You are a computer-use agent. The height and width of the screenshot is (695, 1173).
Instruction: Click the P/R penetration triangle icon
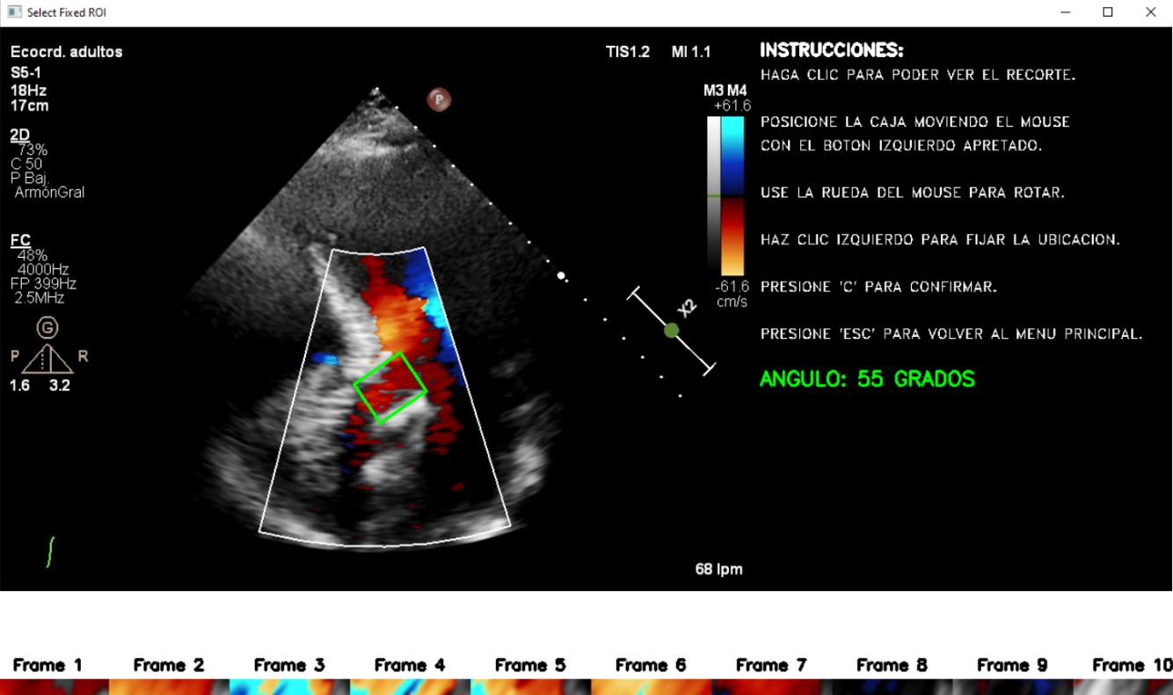[x=47, y=358]
